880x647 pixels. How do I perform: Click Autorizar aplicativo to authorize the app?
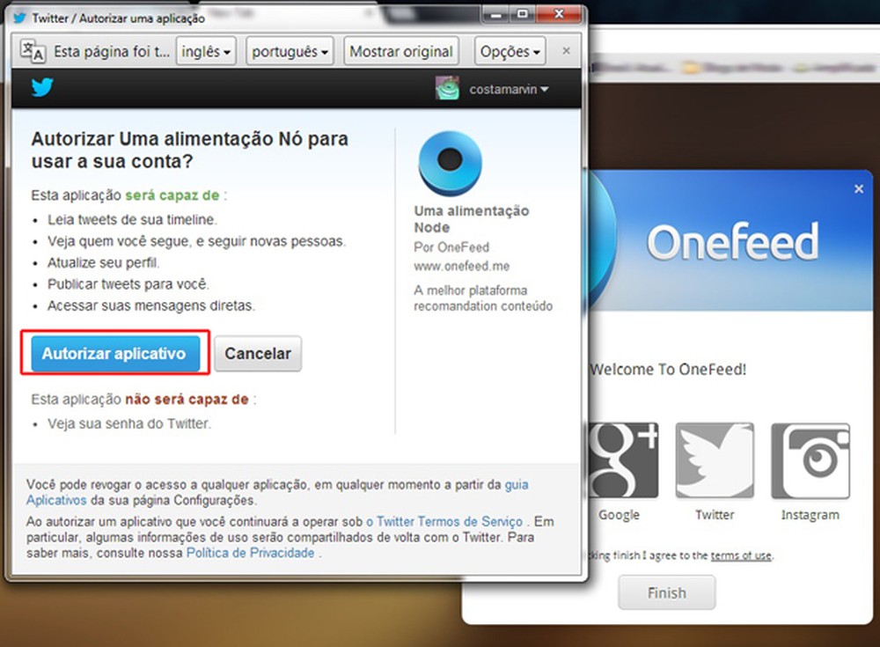point(114,353)
